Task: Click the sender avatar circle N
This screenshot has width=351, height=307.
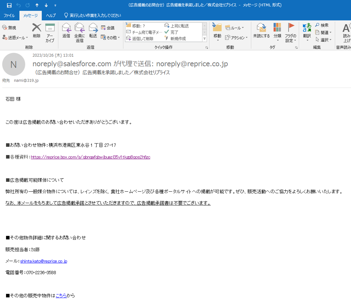Action: [13, 65]
